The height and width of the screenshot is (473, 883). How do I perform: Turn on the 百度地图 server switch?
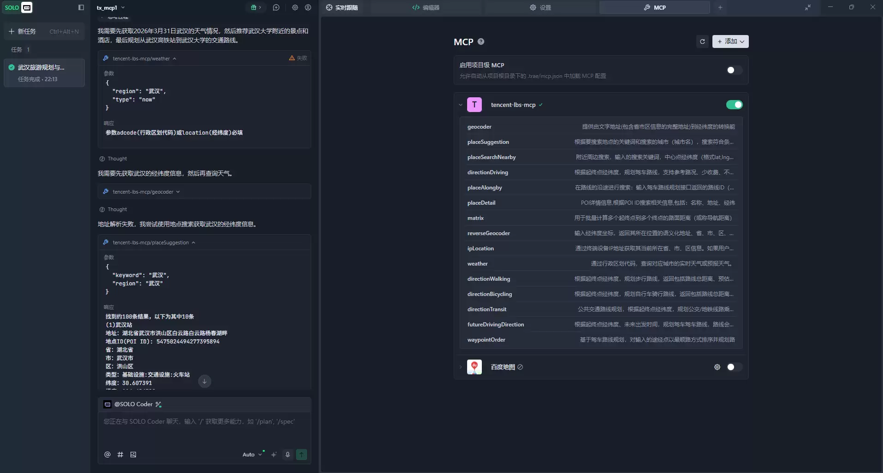[734, 367]
